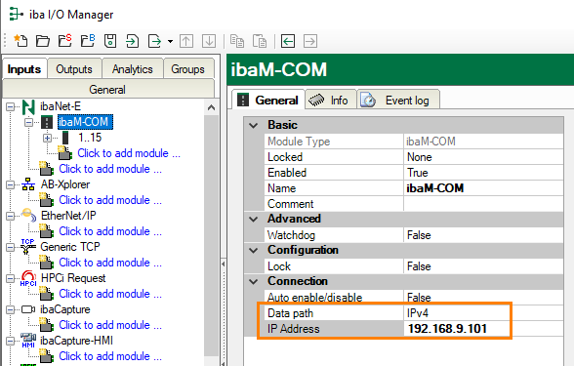Collapse the Generic TCP tree node
This screenshot has height=366, width=574.
[10, 248]
